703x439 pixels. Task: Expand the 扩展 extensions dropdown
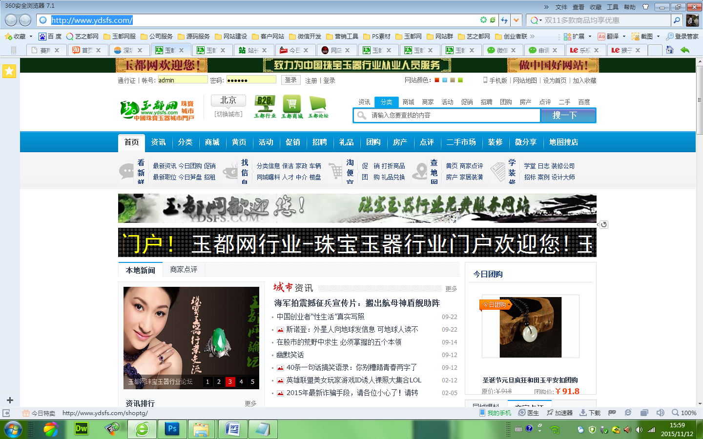(x=590, y=37)
